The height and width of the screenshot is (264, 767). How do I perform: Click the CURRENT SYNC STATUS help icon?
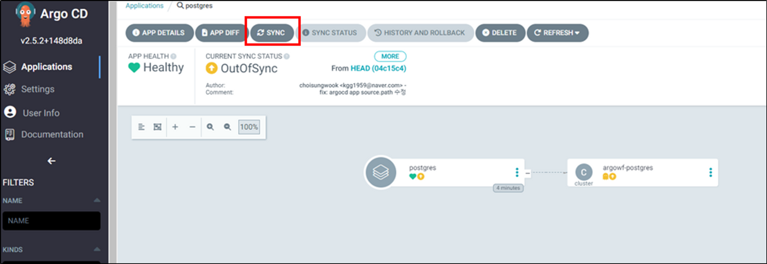(x=286, y=56)
